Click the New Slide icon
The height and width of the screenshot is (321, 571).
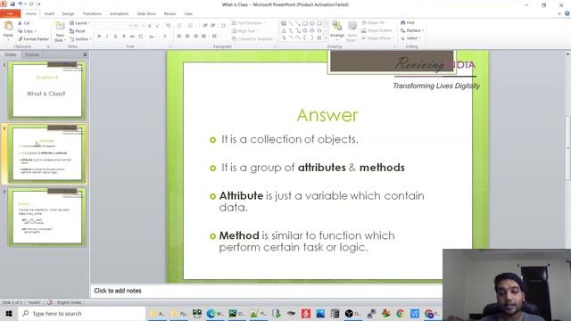tap(60, 27)
